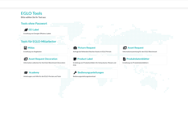Click the camera icon for Picture Request
Screen dimensions: 188x125
point(75,48)
